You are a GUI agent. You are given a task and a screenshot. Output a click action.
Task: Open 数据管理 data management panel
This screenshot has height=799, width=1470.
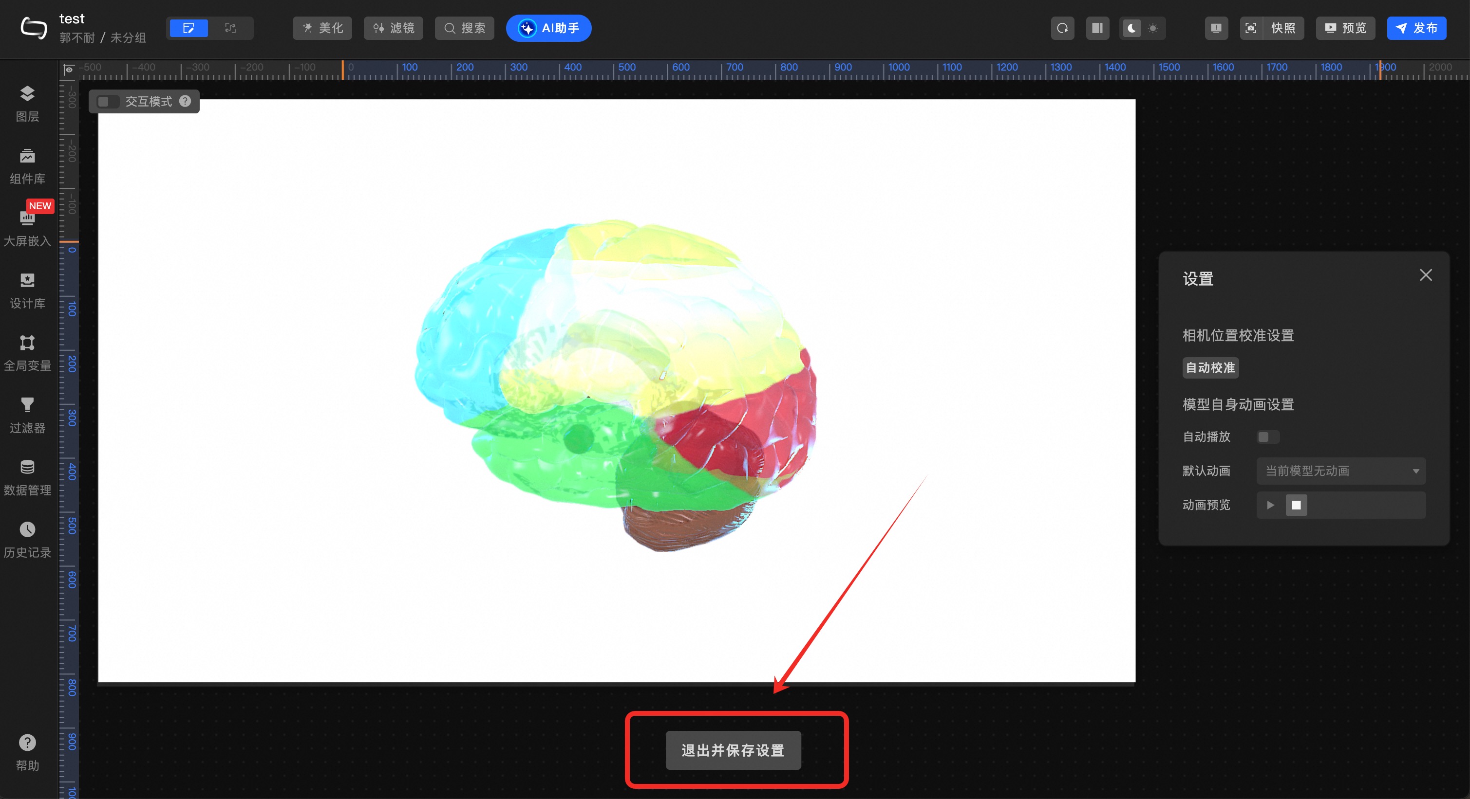click(27, 477)
